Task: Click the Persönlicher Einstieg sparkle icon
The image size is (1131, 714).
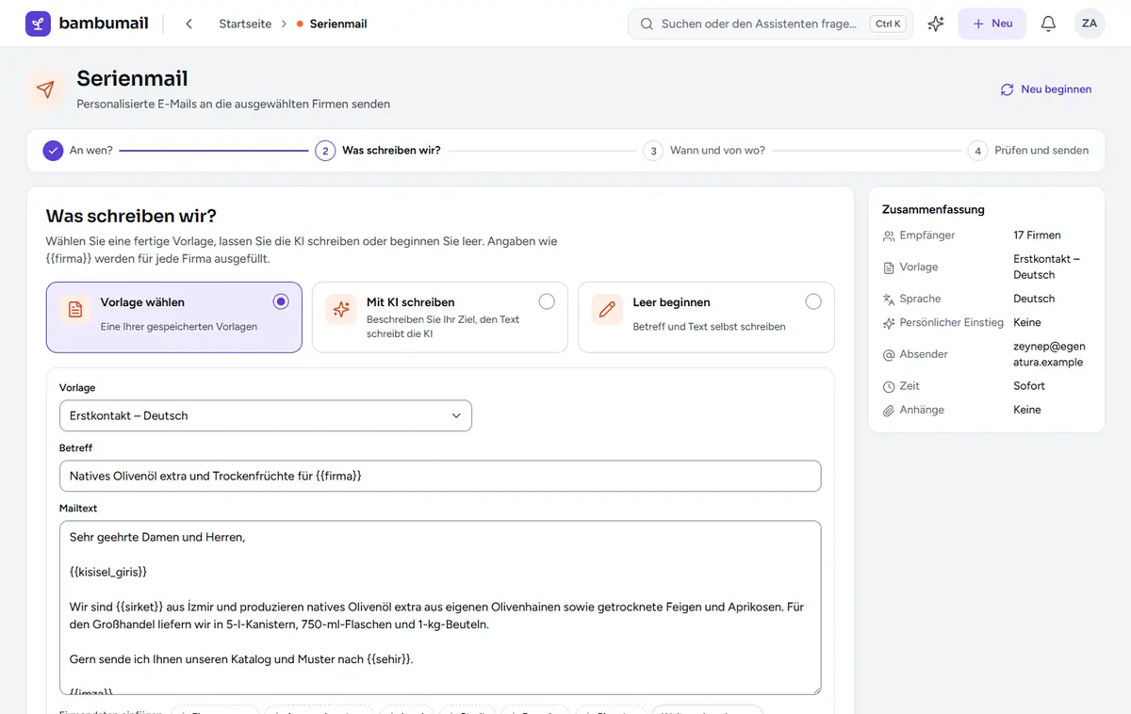Action: click(x=889, y=323)
